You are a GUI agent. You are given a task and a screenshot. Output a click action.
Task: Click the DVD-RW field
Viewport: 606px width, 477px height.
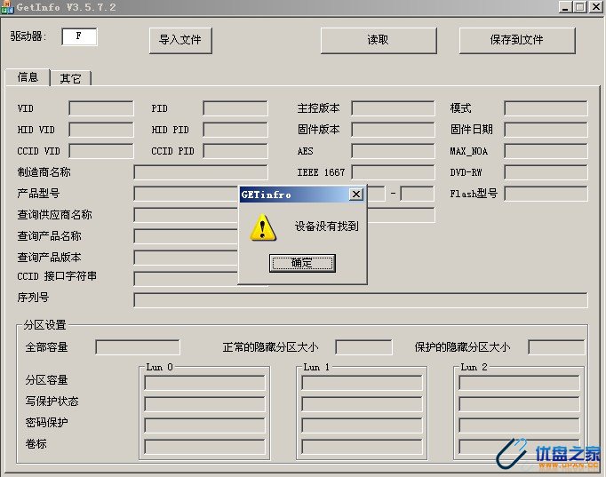tap(546, 172)
